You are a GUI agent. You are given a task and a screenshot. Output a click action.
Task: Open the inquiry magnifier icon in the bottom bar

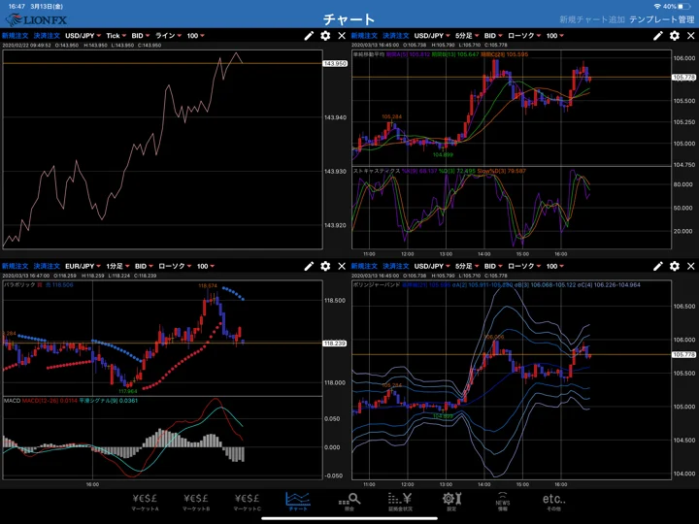pos(349,502)
